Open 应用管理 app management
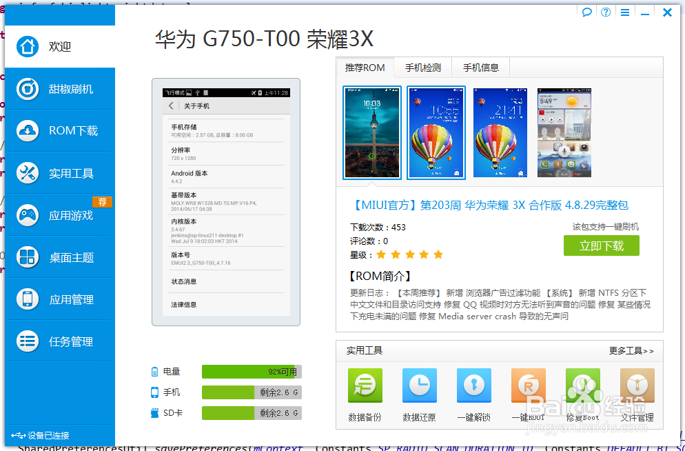 [x=60, y=299]
